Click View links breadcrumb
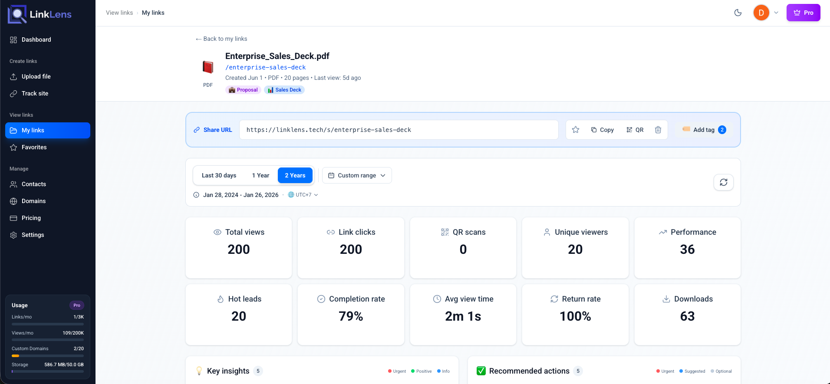The image size is (830, 384). (x=119, y=13)
